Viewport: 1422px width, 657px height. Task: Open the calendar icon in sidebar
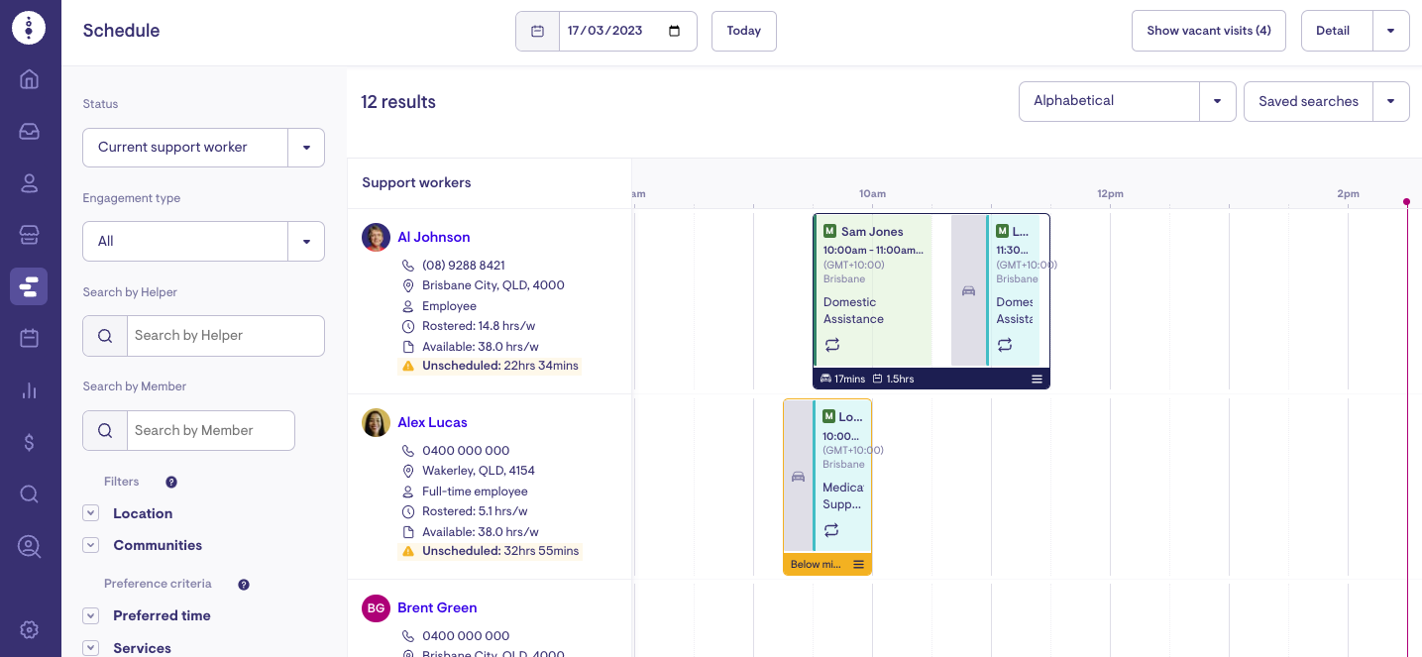[x=30, y=338]
